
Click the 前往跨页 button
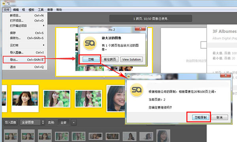tap(110, 60)
